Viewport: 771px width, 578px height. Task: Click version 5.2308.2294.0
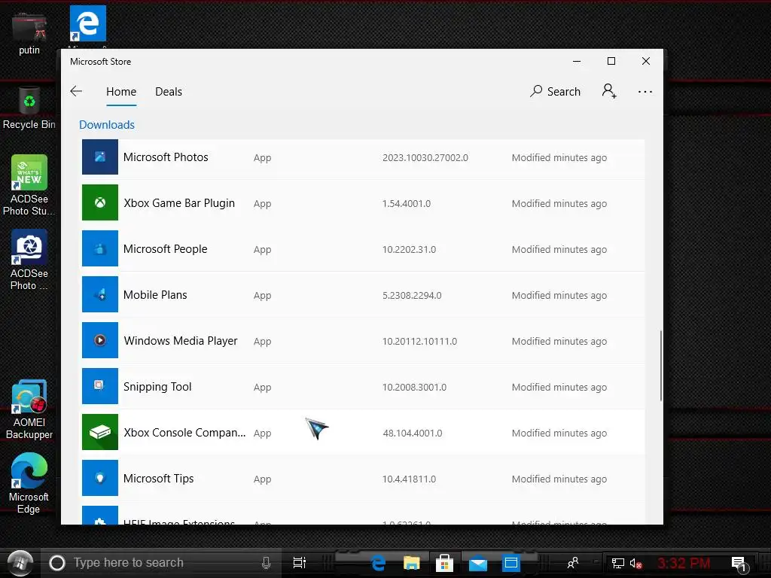click(x=412, y=295)
